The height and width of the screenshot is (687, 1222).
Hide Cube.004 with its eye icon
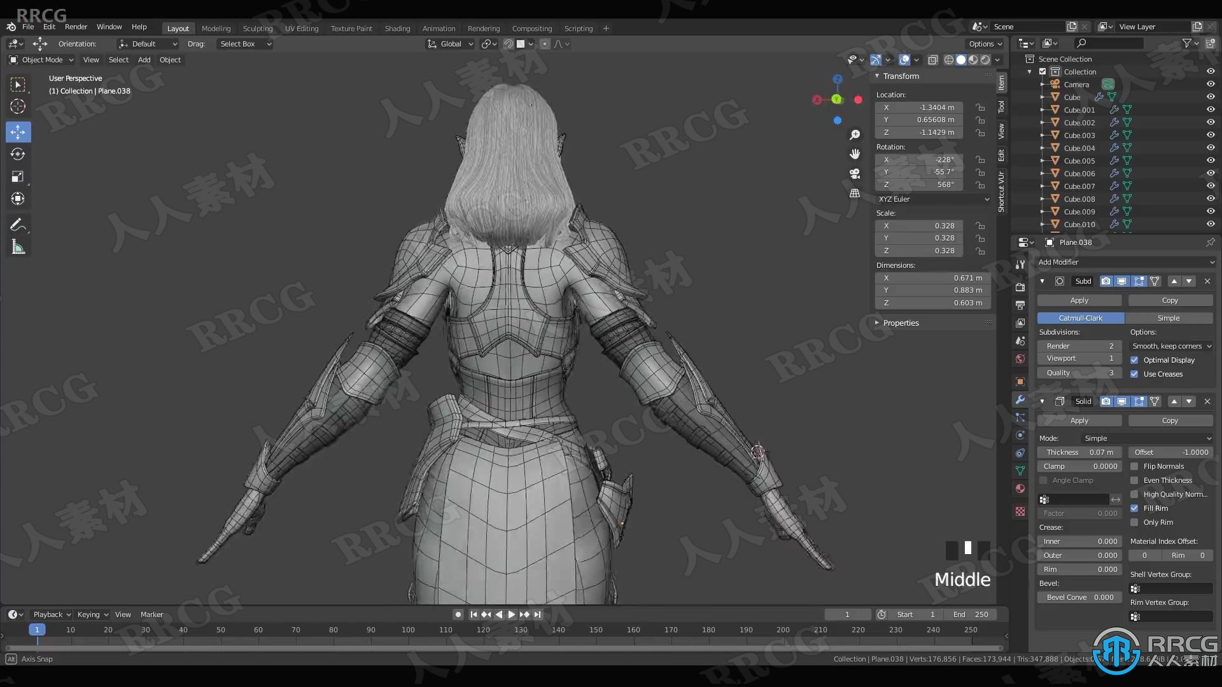pos(1211,148)
